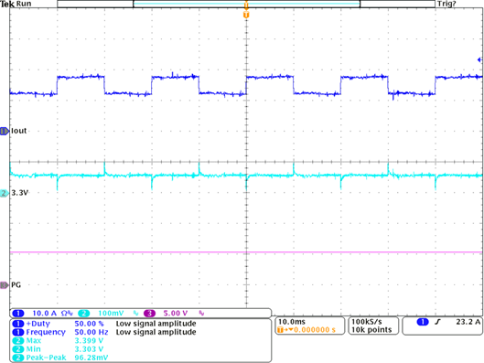Screen dimensions: 484x363
Task: Select the purple channel 3 badge in scale bar
Action: 149,314
